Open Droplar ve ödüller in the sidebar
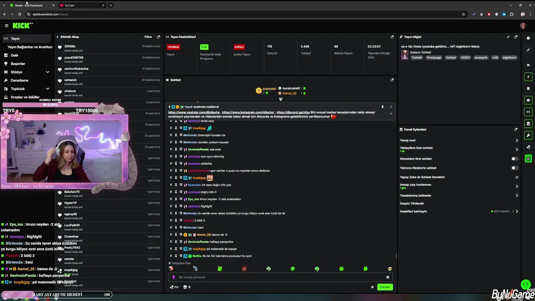Screen dimensions: 535x301 click(25, 97)
